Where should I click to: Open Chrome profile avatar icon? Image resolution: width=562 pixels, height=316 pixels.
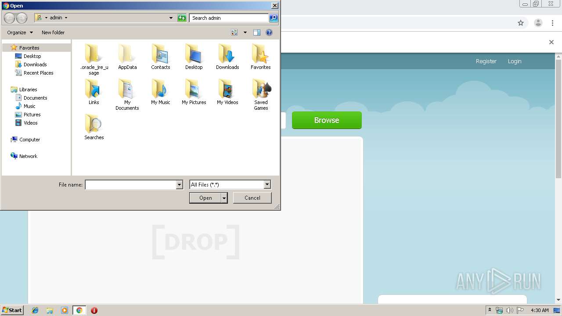[x=538, y=23]
